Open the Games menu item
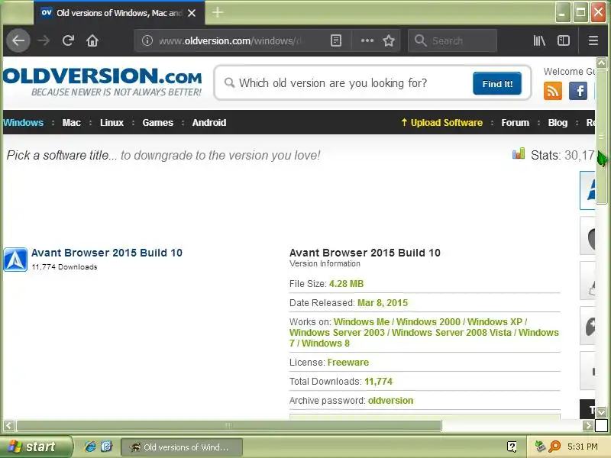611x458 pixels. pos(157,123)
